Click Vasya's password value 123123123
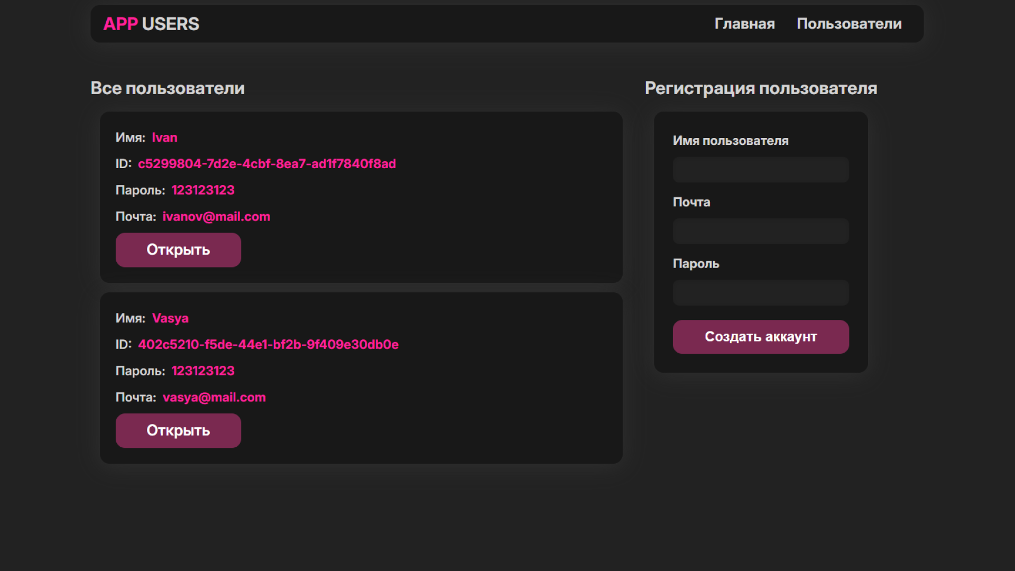The width and height of the screenshot is (1015, 571). tap(203, 371)
